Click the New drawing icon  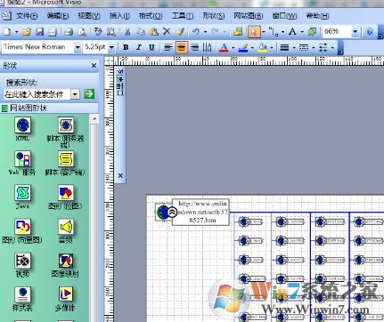point(6,31)
